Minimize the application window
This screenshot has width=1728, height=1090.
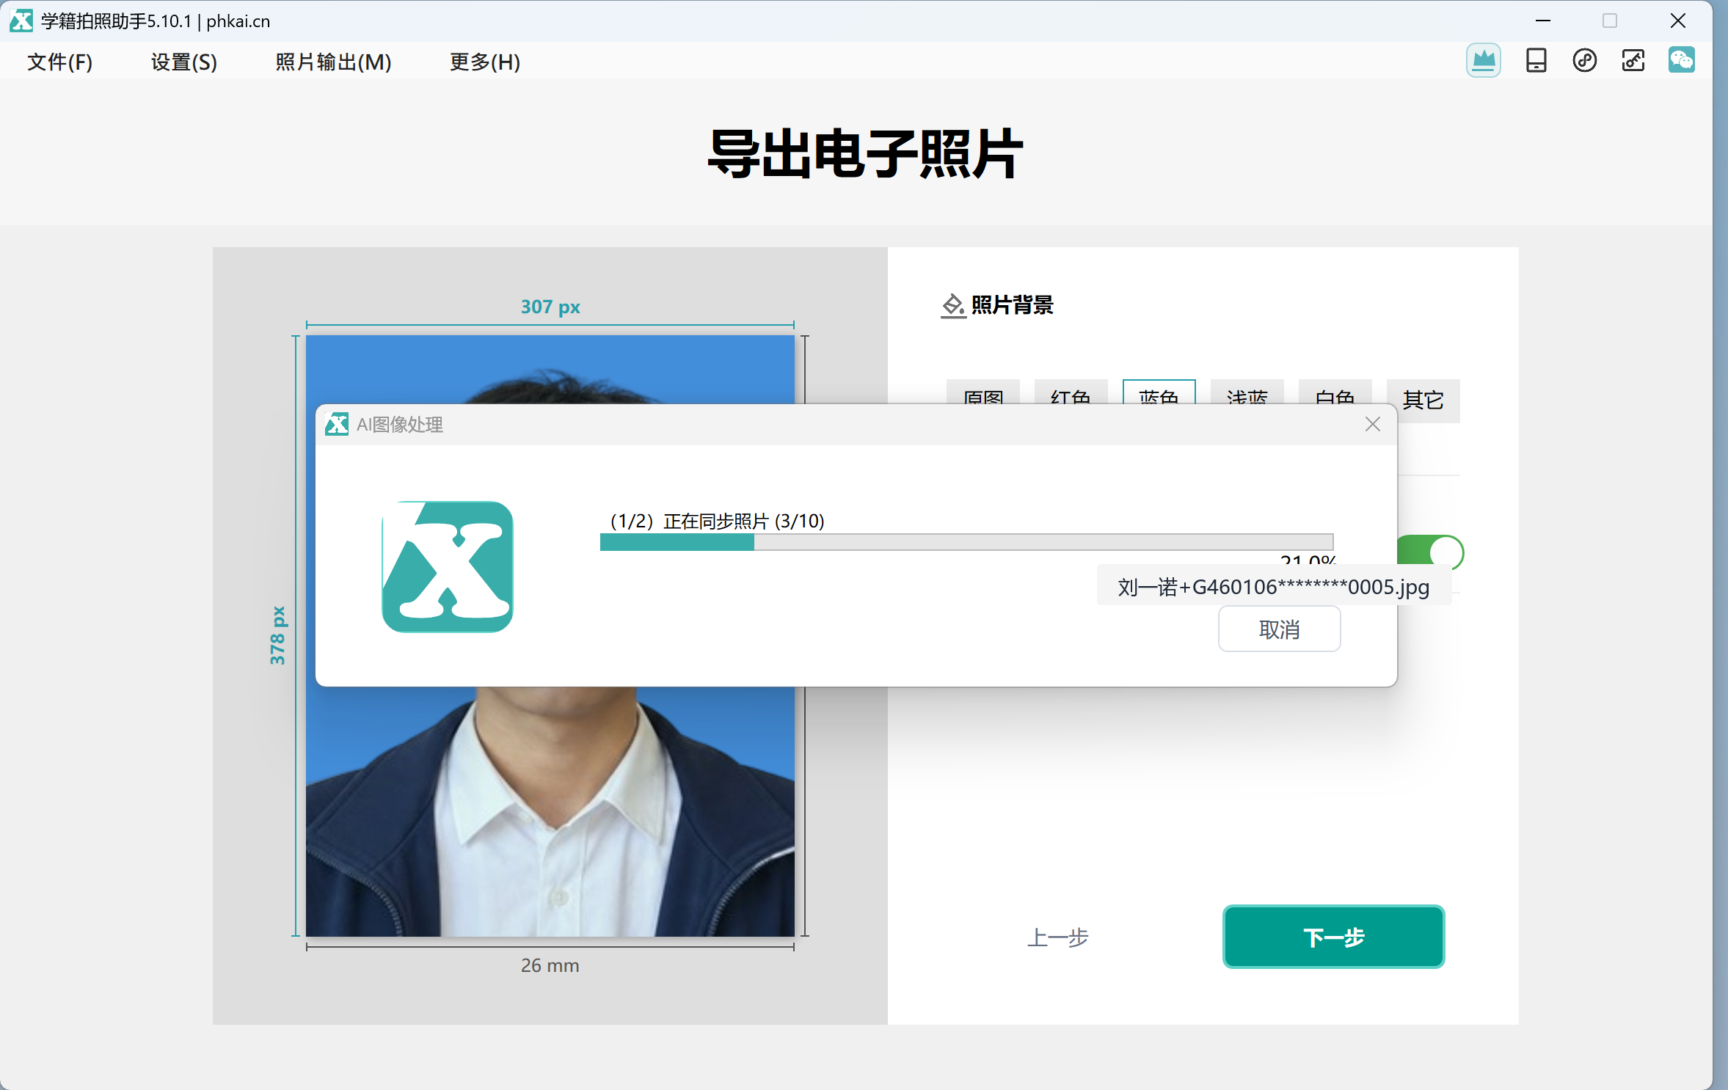click(1542, 21)
